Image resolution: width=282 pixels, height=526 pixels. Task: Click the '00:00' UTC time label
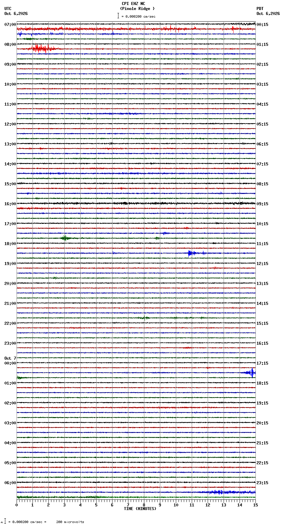click(10, 363)
